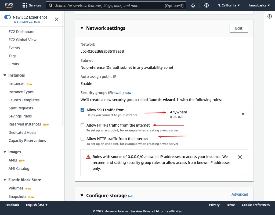This screenshot has width=275, height=215.
Task: Open the notifications bell
Action: click(193, 5)
